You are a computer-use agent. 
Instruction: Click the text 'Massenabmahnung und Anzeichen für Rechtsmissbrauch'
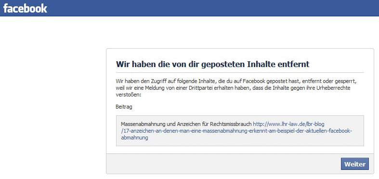click(186, 124)
